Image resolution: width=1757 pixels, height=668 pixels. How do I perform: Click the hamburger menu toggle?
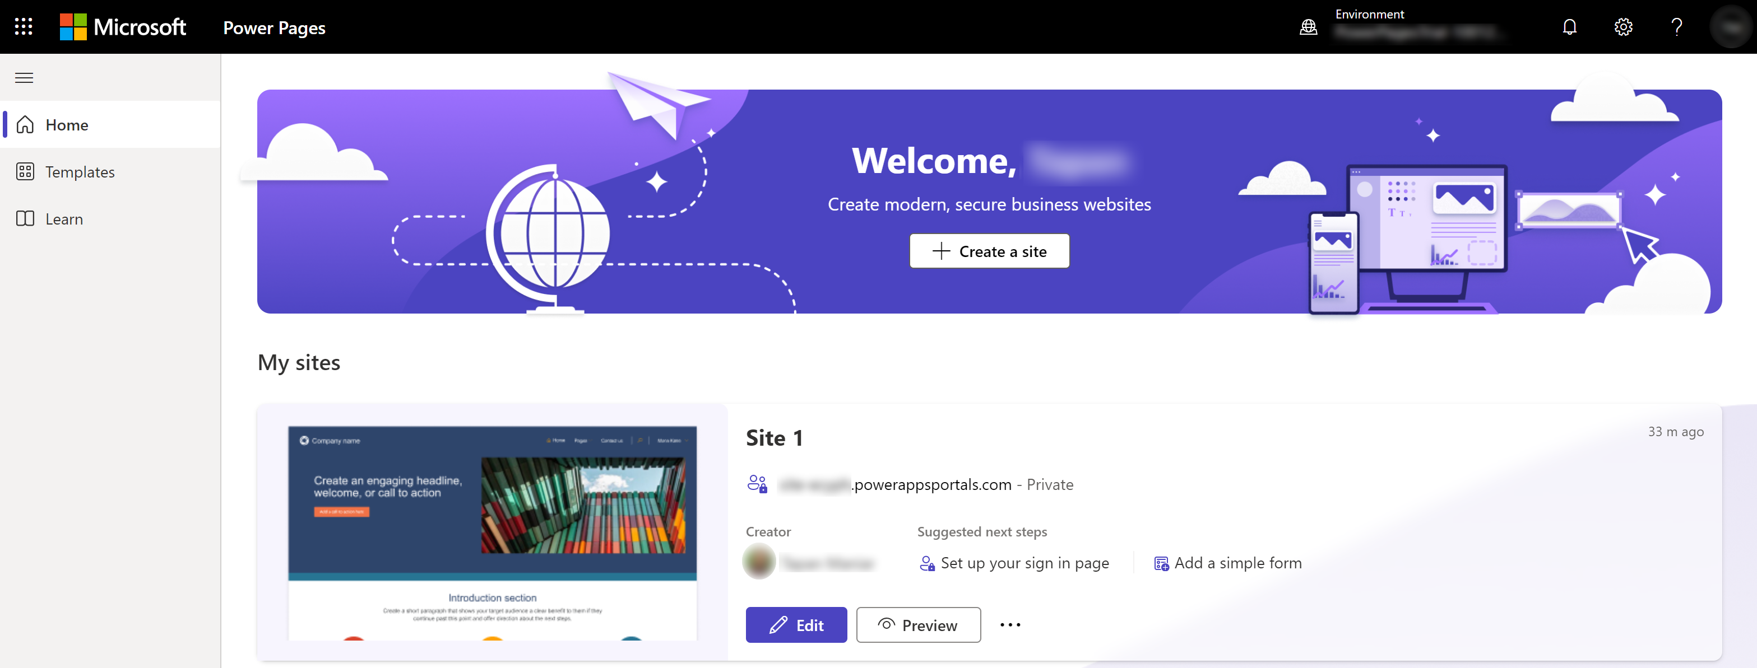click(x=25, y=77)
